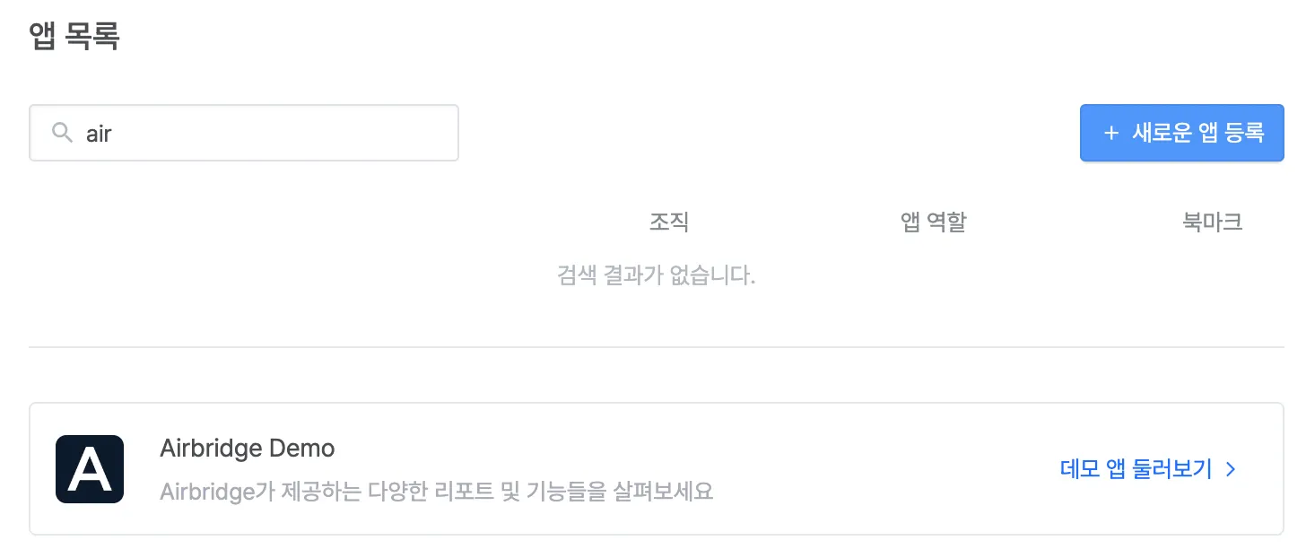Click the divider line above the demo card
This screenshot has height=558, width=1306.
pos(656,346)
